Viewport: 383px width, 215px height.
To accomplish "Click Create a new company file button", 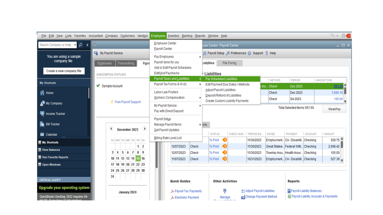I will coord(64,71).
